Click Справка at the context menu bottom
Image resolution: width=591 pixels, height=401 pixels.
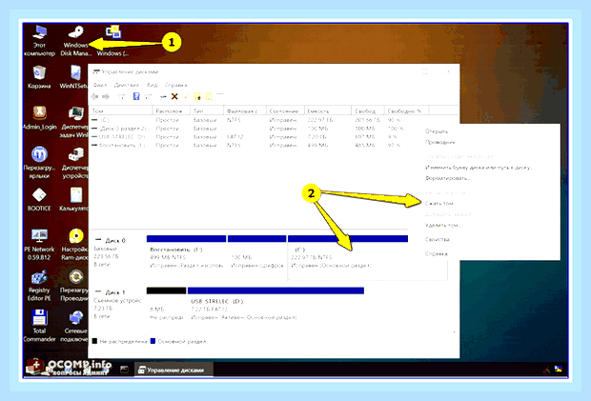coord(437,254)
